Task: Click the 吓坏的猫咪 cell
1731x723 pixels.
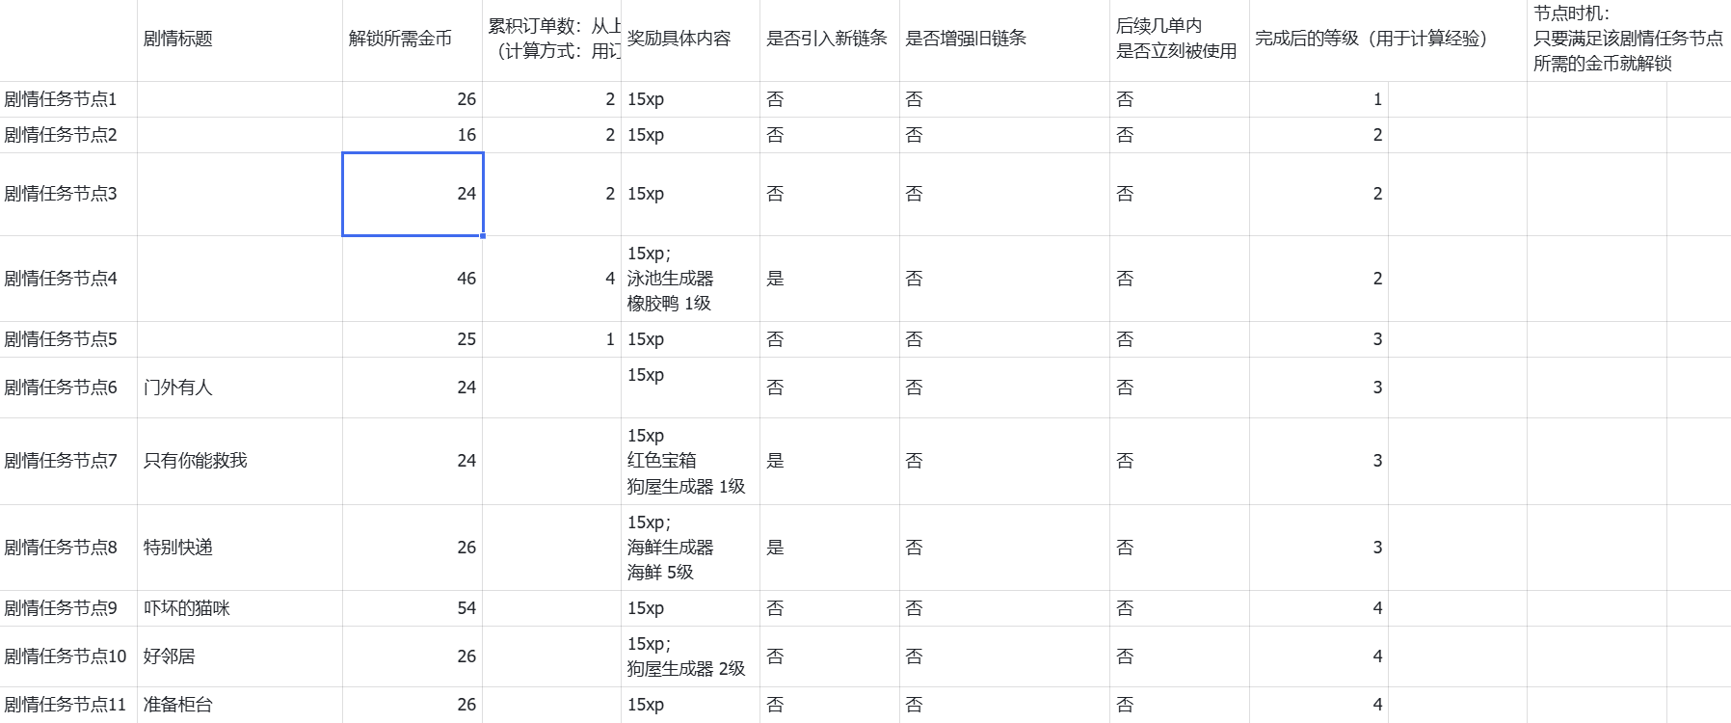Action: [x=240, y=608]
